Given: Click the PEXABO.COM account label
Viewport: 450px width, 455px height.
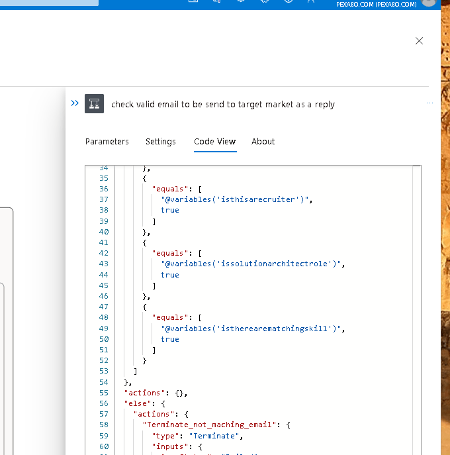Looking at the screenshot, I should pos(377,5).
